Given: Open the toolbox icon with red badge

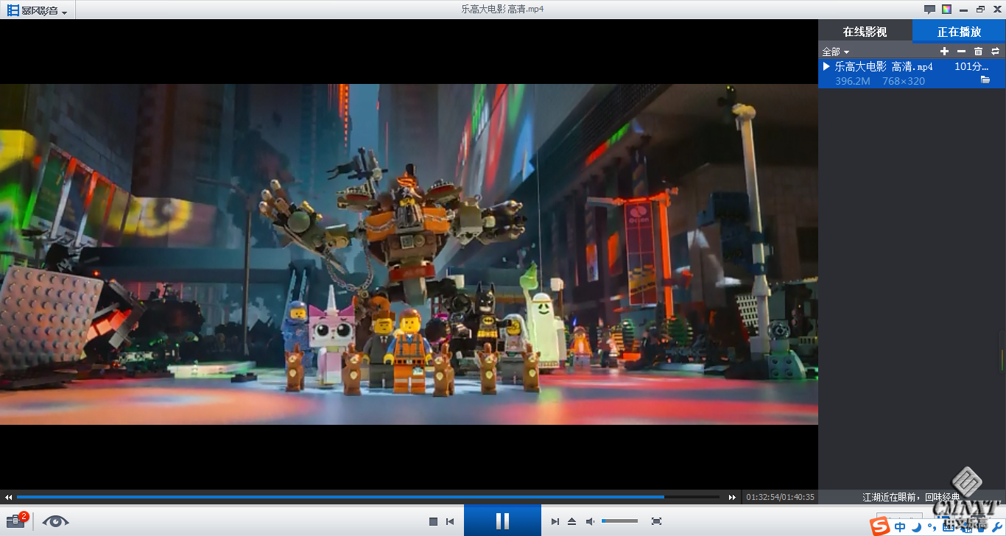Looking at the screenshot, I should [x=16, y=521].
